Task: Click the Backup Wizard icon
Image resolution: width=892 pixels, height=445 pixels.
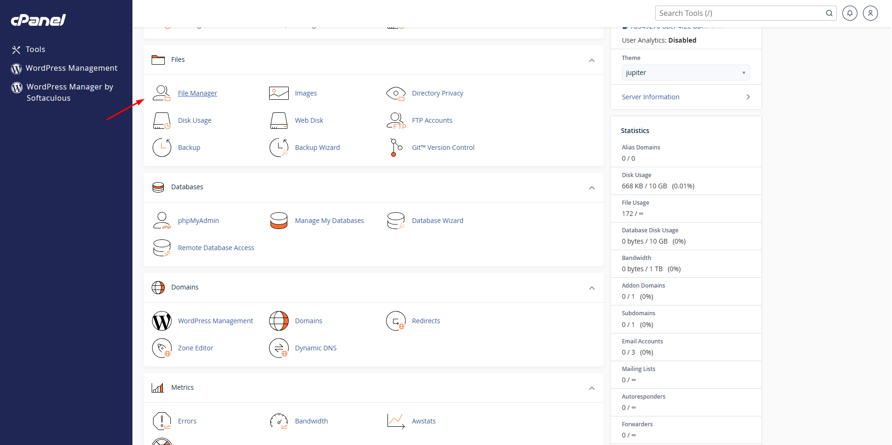Action: [x=279, y=148]
